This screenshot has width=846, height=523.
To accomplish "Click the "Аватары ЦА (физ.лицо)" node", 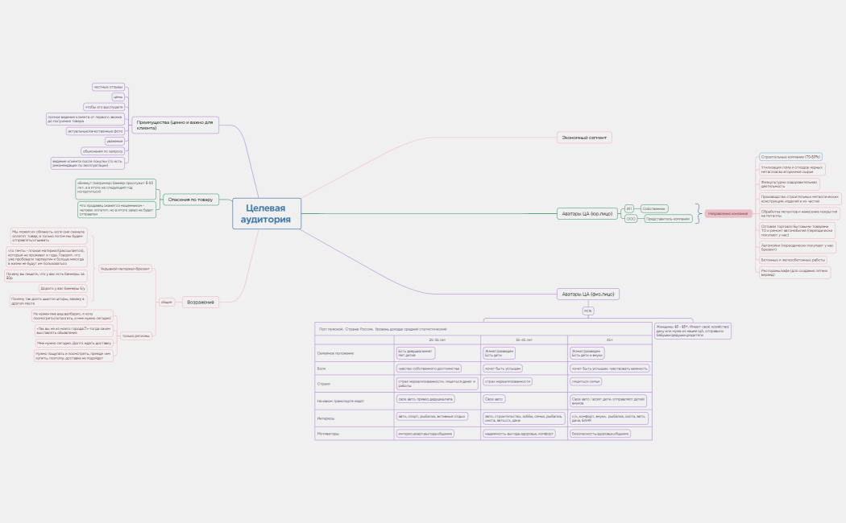I will pos(587,294).
